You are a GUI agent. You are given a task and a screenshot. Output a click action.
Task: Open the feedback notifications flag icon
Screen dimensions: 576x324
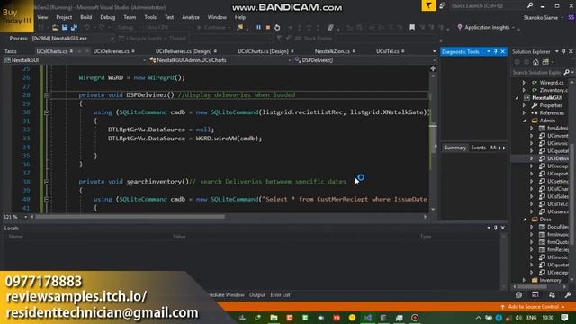point(428,5)
